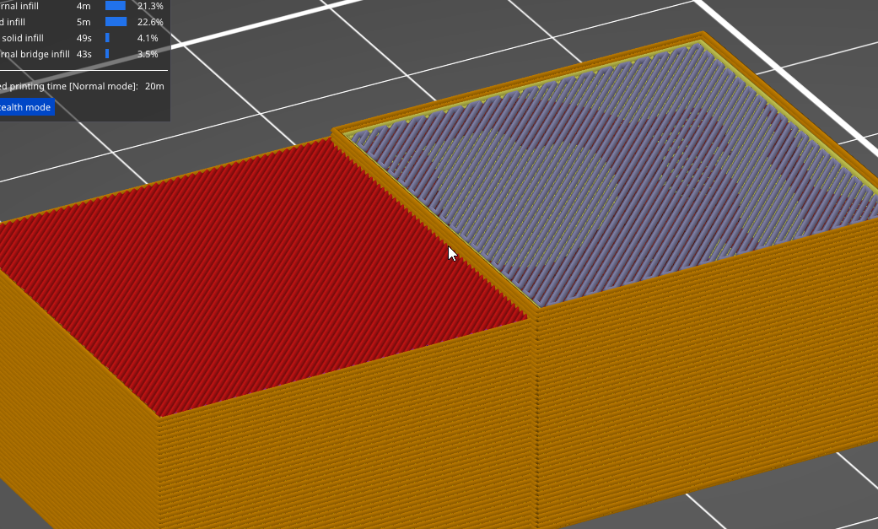878x529 pixels.
Task: Click the "5m" time value
Action: [x=83, y=22]
